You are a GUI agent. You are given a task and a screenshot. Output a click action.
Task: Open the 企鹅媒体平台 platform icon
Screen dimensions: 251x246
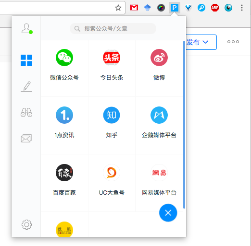click(159, 115)
